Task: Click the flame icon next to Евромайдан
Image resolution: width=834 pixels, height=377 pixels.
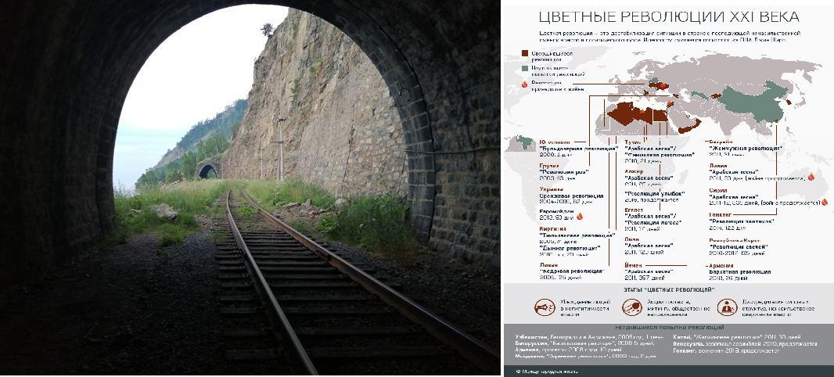Action: tap(581, 217)
